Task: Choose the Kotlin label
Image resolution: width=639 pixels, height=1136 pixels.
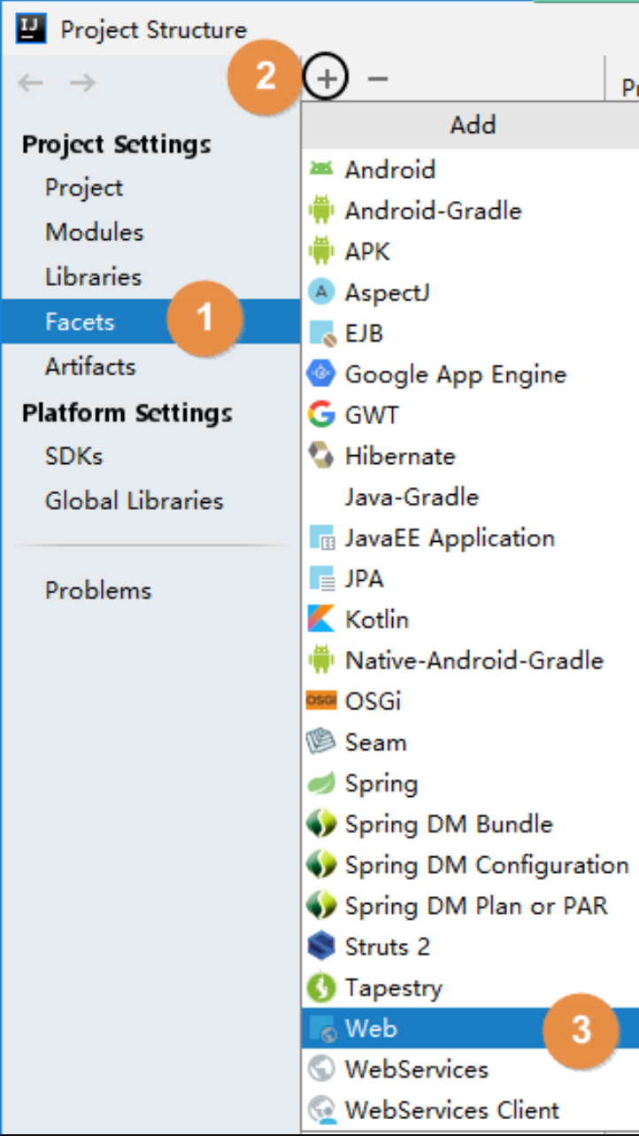Action: (x=377, y=620)
